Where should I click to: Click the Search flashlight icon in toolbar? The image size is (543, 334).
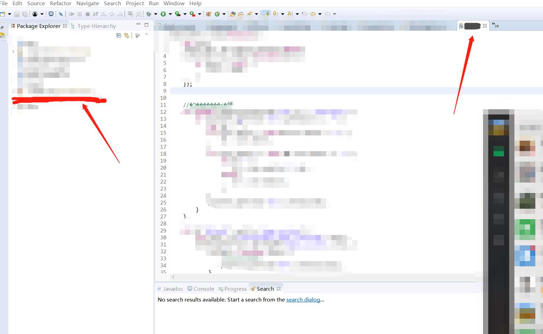click(x=249, y=14)
